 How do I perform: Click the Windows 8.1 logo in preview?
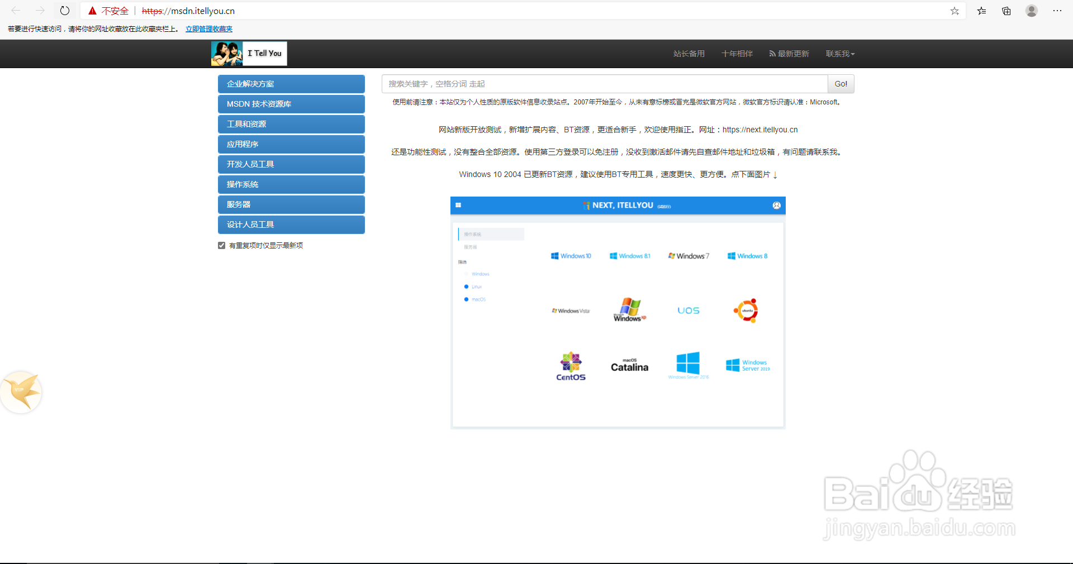coord(630,256)
